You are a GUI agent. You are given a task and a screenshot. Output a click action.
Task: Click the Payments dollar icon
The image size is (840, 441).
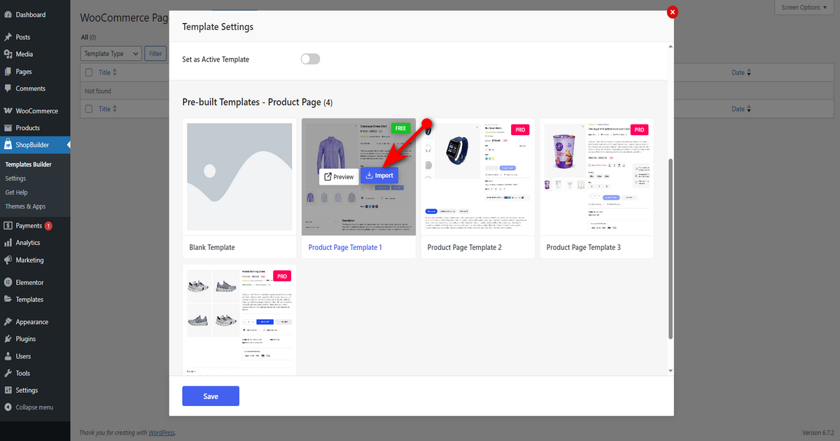click(x=8, y=225)
